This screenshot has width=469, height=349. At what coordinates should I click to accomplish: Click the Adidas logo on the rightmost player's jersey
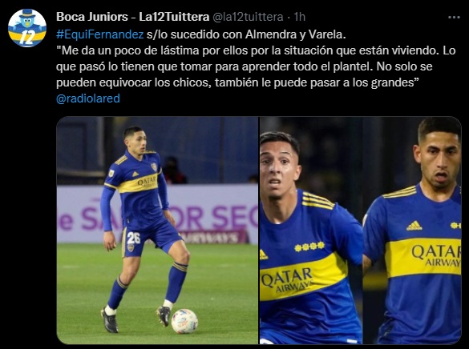[x=414, y=226]
